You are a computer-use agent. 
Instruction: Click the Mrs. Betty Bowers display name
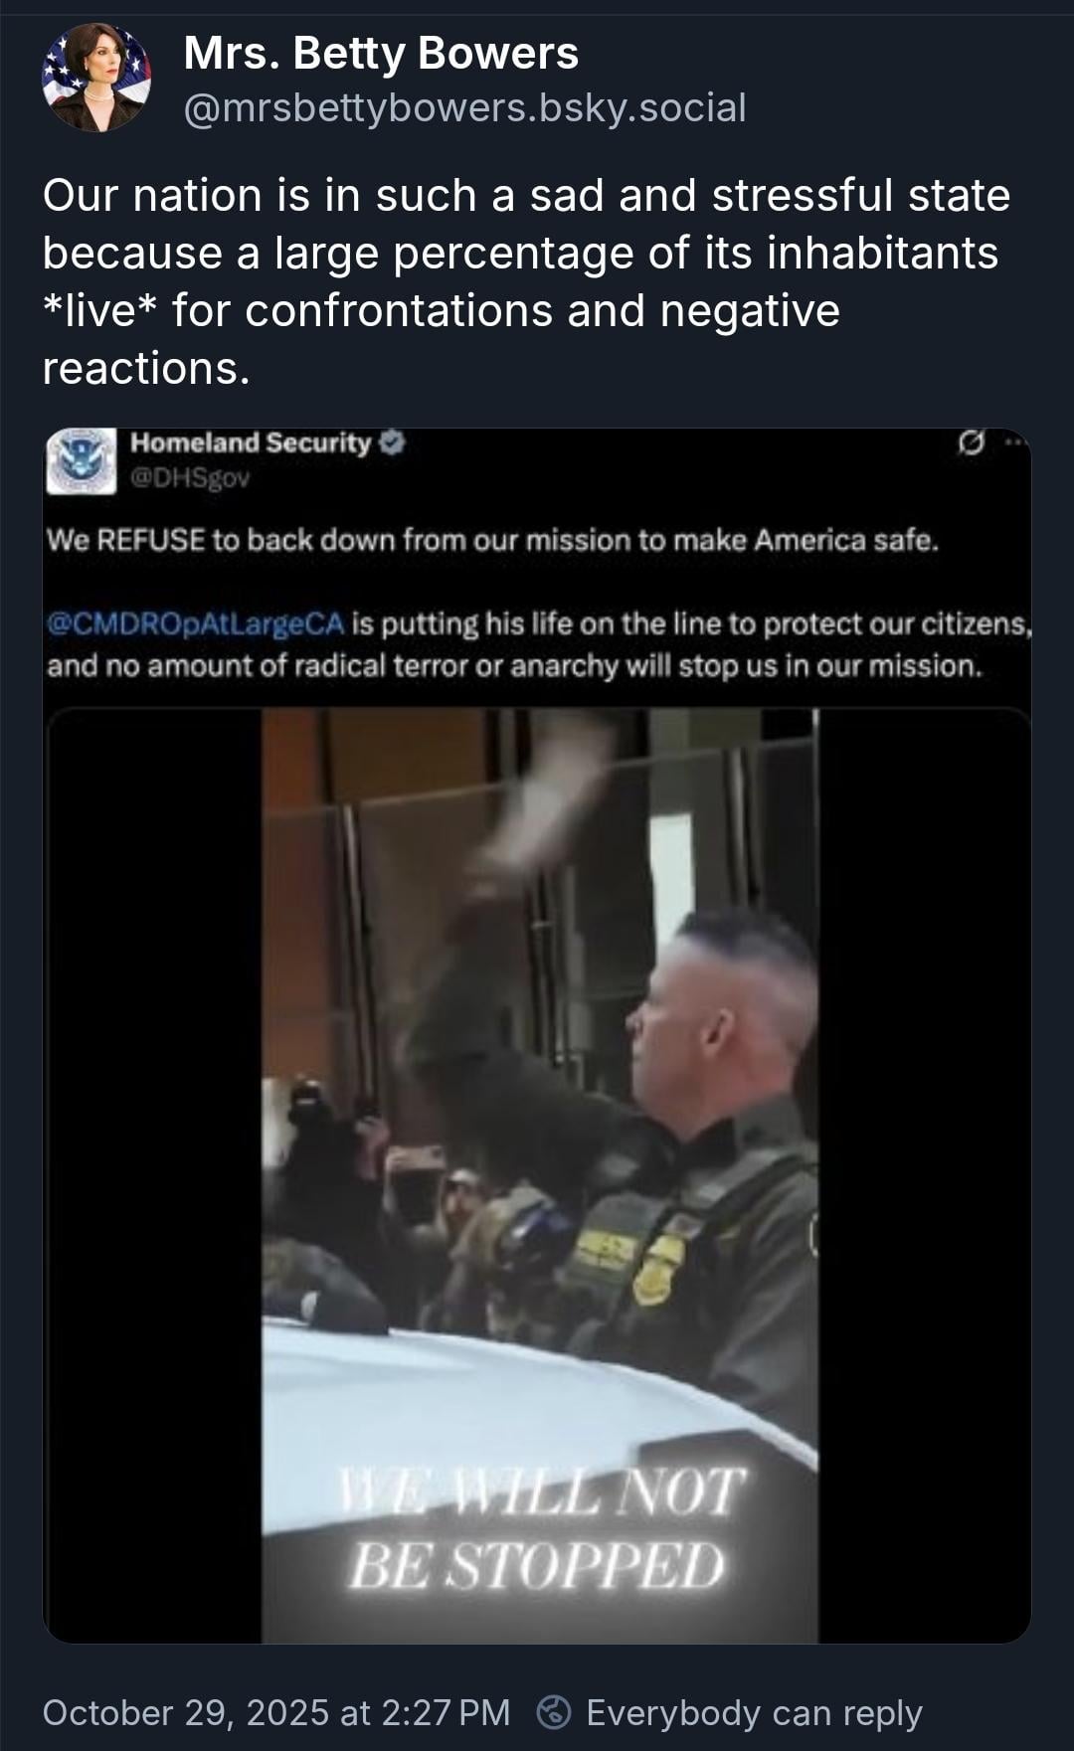point(381,53)
